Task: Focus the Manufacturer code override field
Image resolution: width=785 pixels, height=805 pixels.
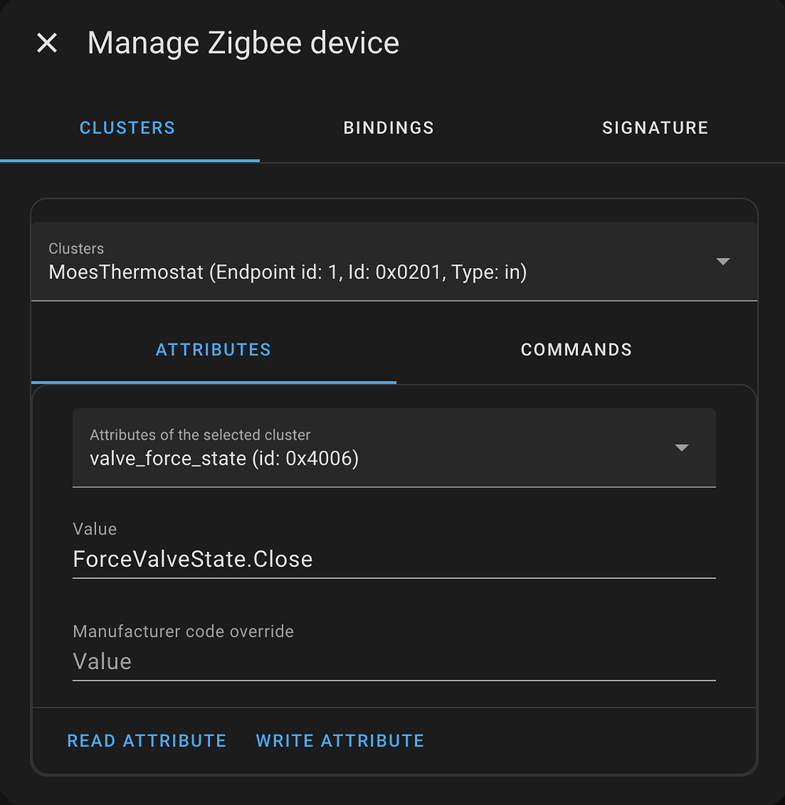Action: pyautogui.click(x=315, y=661)
